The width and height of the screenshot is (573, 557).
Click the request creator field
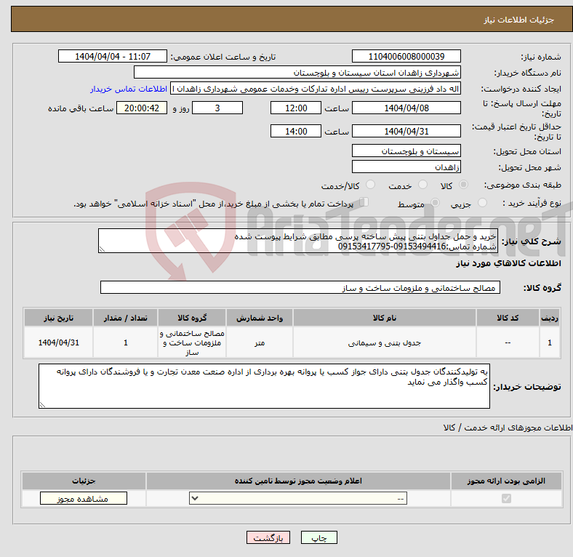click(x=316, y=89)
